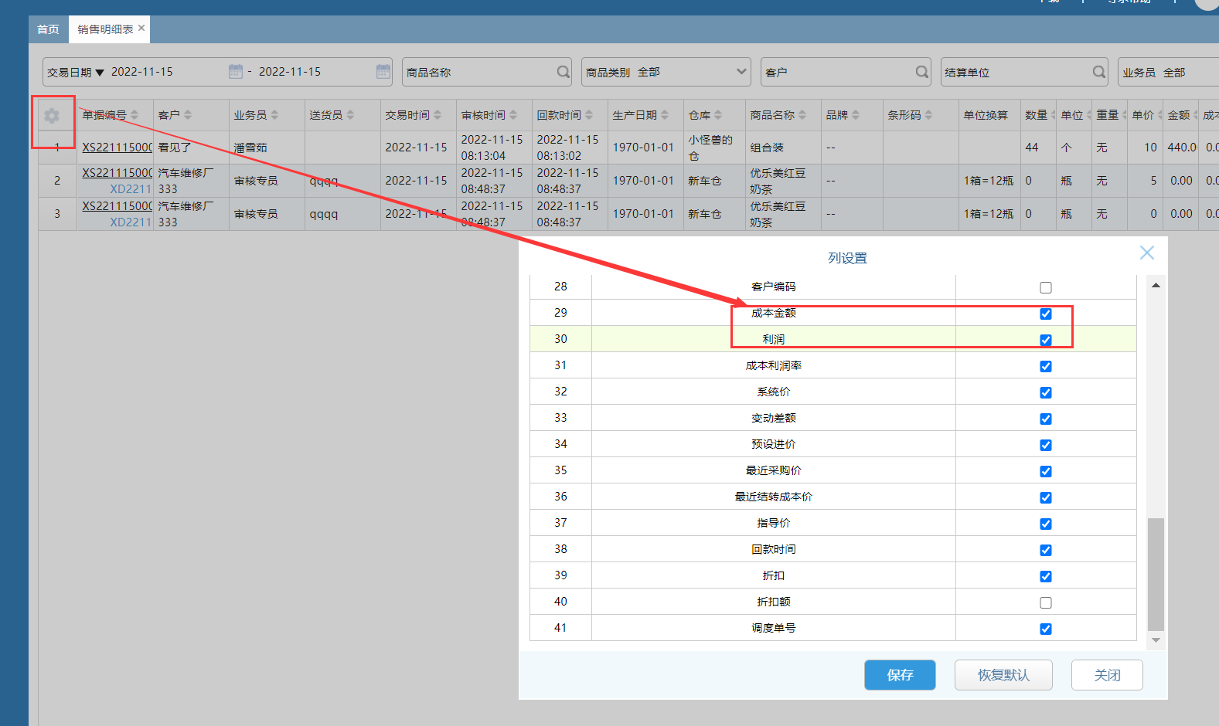Switch to 首页 tab

[48, 29]
